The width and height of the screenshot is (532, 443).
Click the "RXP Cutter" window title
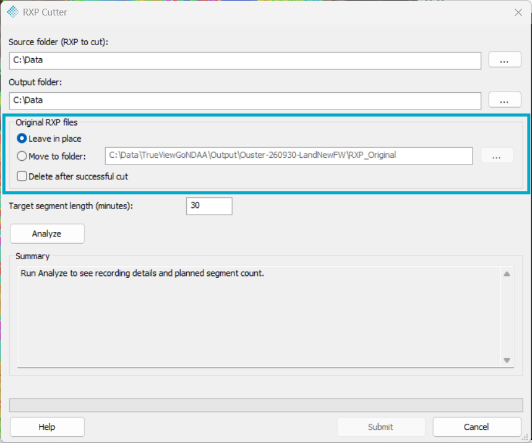(45, 12)
